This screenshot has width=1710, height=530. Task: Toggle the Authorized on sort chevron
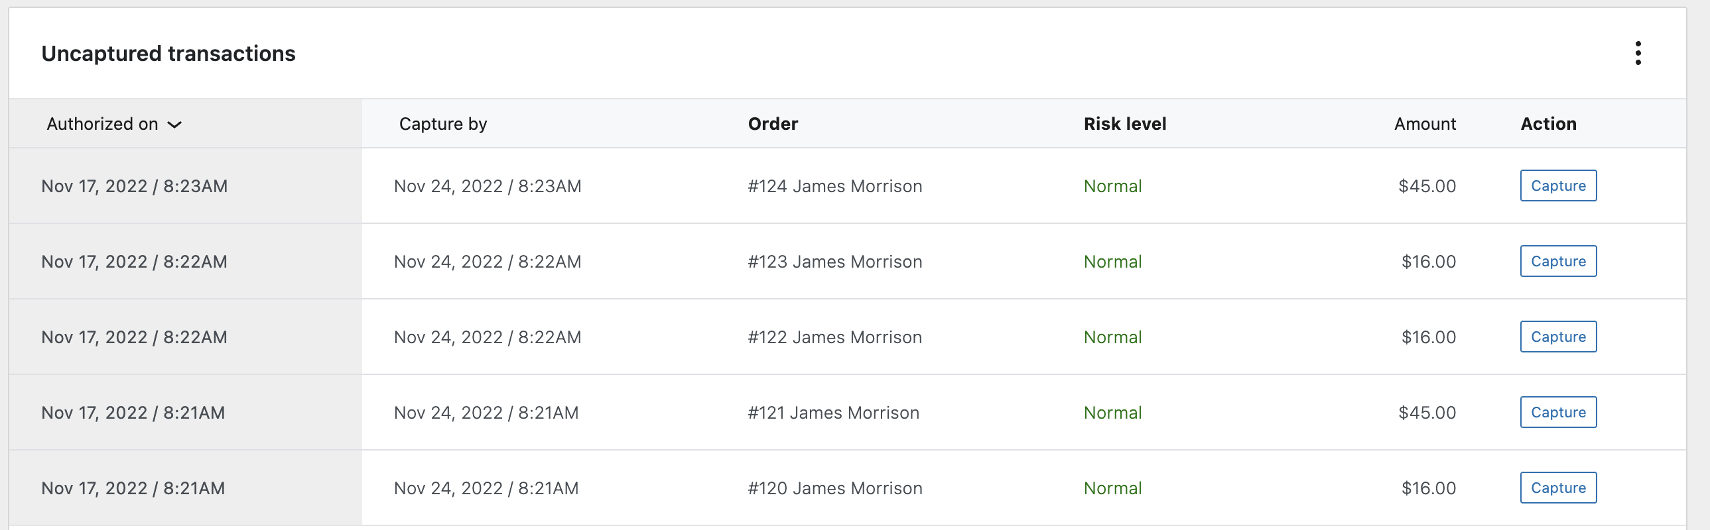pos(174,125)
